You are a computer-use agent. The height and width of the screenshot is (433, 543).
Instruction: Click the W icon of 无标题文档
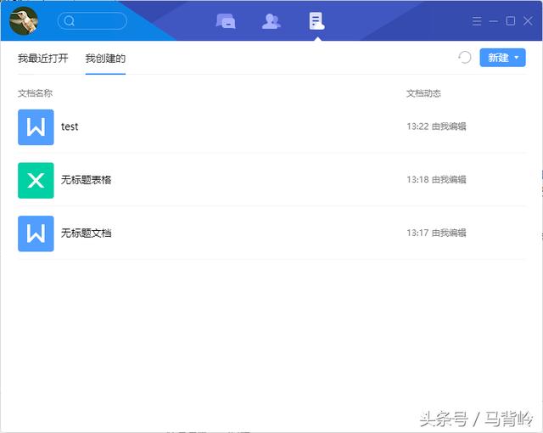point(36,233)
